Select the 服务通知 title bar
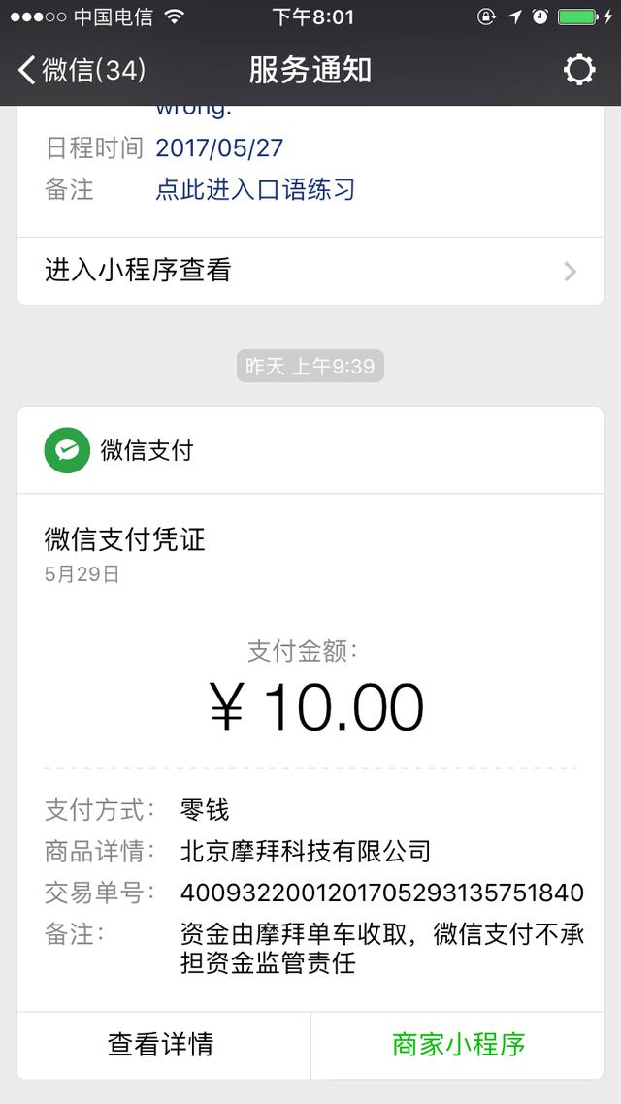This screenshot has height=1104, width=621. point(310,69)
